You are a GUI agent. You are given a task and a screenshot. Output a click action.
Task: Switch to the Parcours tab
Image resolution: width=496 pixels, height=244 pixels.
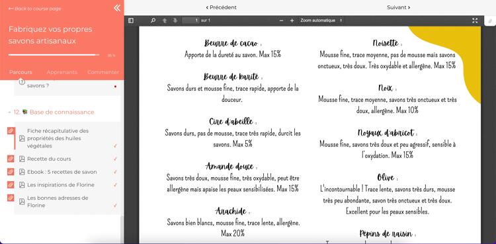click(21, 72)
